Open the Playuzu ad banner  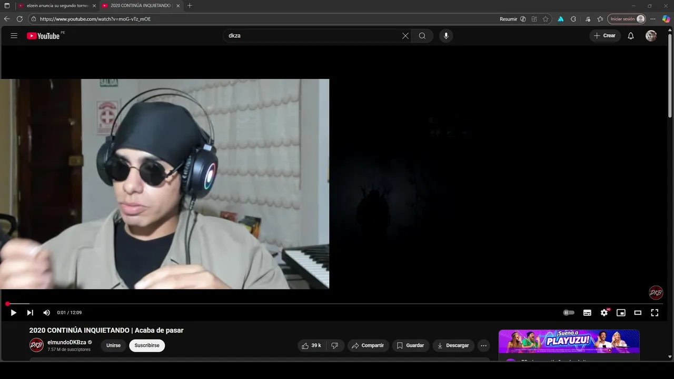tap(569, 341)
